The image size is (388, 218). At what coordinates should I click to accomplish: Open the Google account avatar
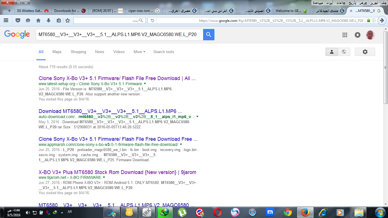point(370,35)
